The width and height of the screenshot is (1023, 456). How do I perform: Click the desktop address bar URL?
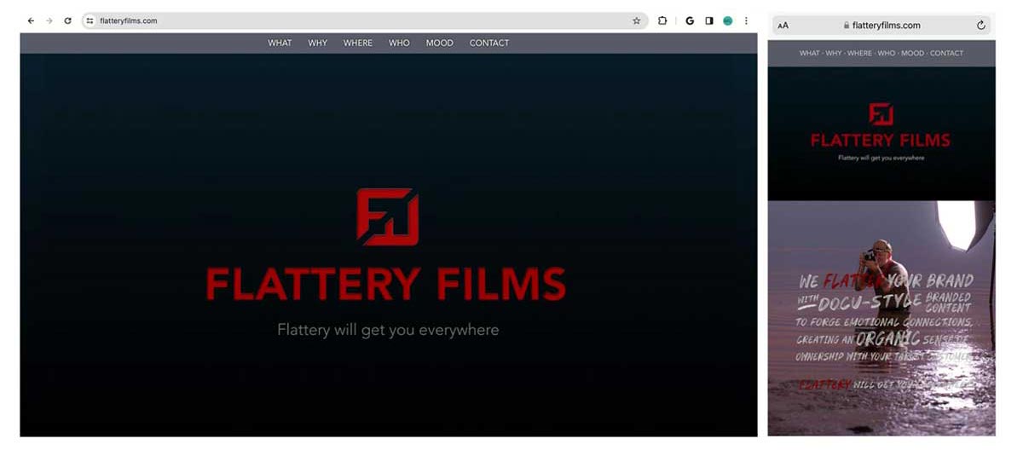(129, 20)
